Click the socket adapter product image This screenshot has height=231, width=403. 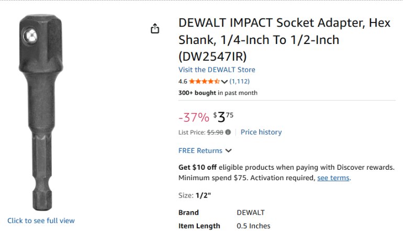tap(41, 113)
